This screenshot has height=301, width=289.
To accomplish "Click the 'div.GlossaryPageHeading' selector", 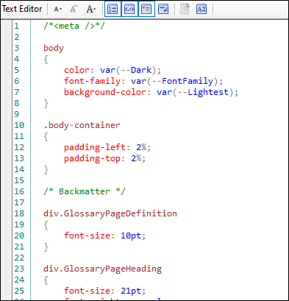I will 102,269.
